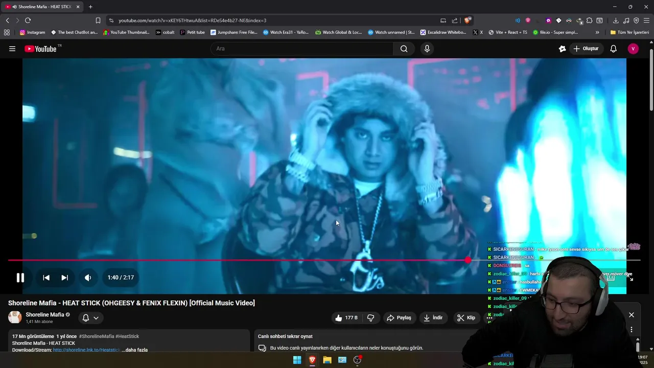Expand description with ...daha fazla
This screenshot has height=368, width=654.
(135, 350)
